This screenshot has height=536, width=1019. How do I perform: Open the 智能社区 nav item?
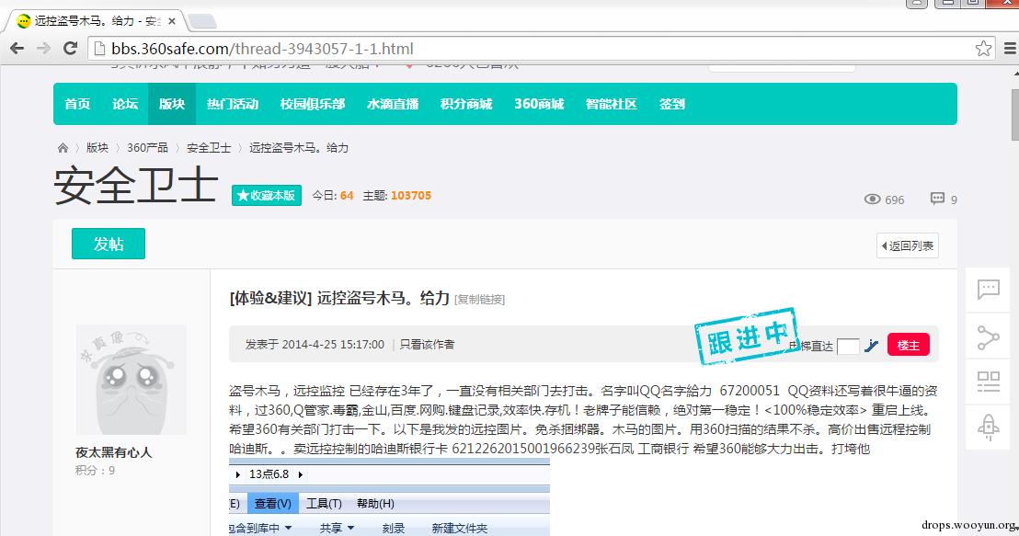coord(611,104)
